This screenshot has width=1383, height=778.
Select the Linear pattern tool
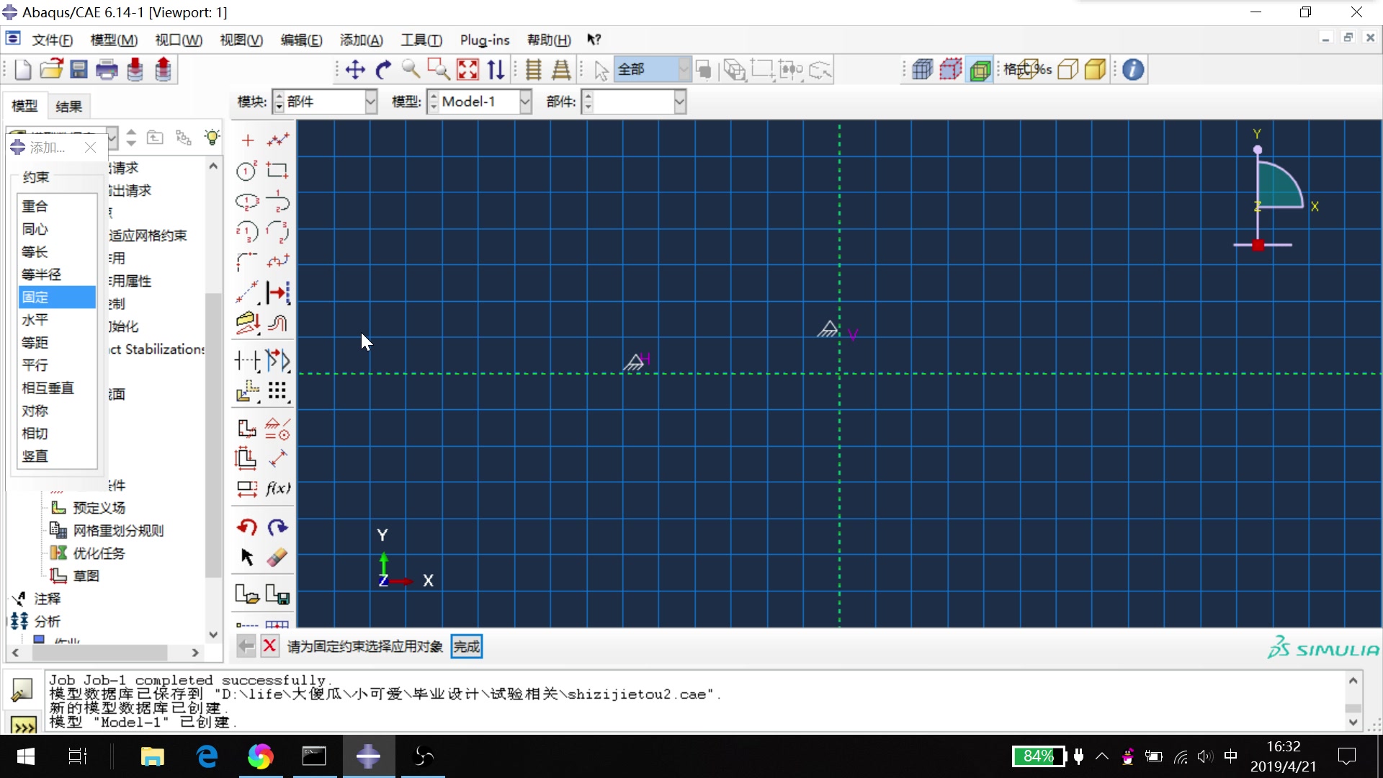coord(278,391)
